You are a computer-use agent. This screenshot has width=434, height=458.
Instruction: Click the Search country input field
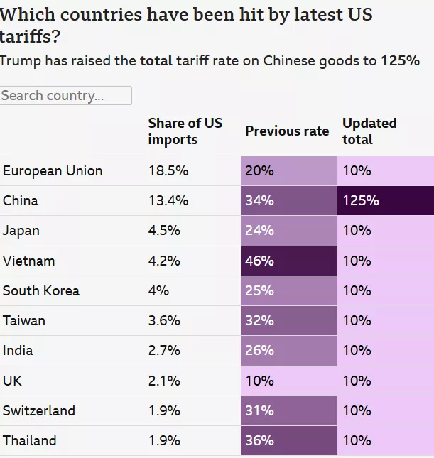point(66,96)
